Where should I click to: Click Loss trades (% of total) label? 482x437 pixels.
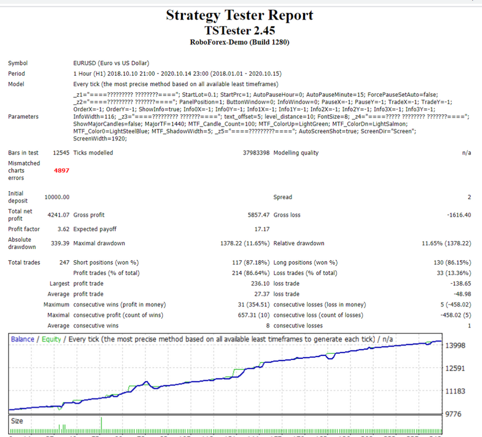tap(305, 273)
